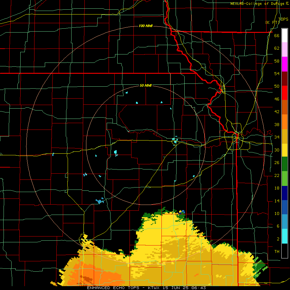Select the '58' legend value
The image size is (290, 290).
pyautogui.click(x=277, y=61)
